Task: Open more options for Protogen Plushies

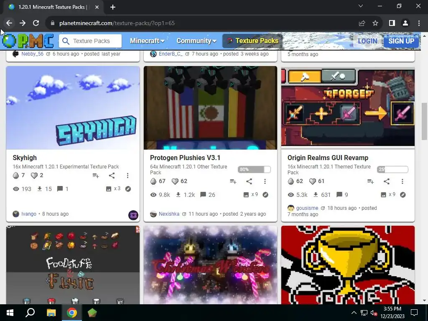Action: [265, 181]
